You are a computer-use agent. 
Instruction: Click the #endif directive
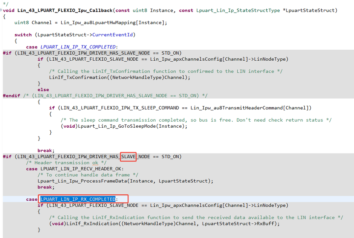11,96
